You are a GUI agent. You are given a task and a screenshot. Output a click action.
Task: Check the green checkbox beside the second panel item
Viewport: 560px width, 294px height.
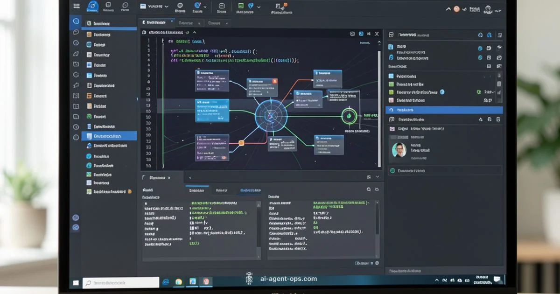[x=391, y=84]
